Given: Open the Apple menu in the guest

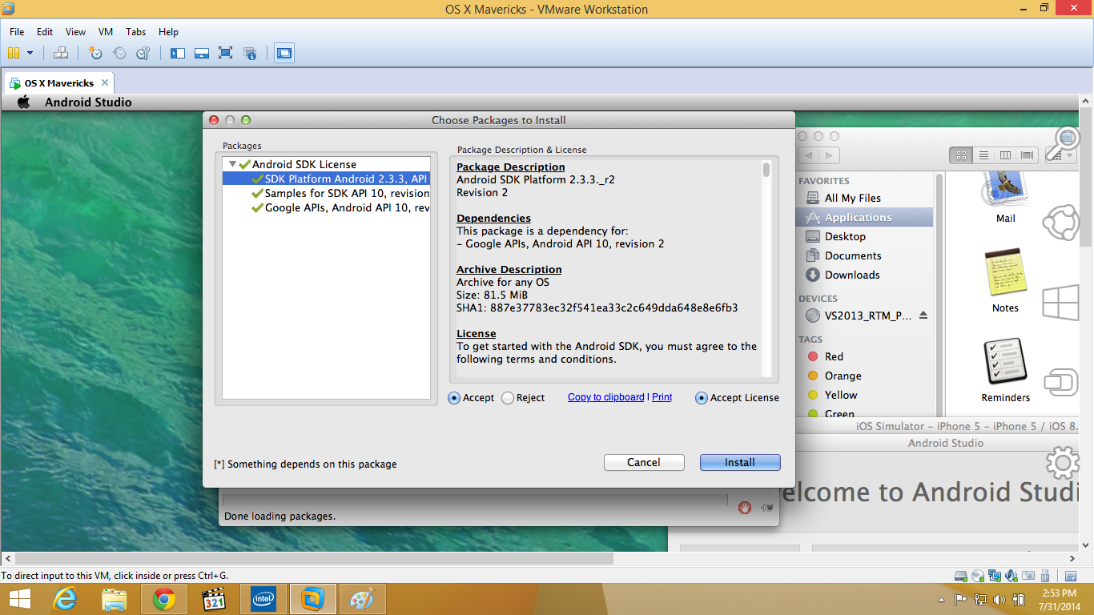Looking at the screenshot, I should point(24,102).
